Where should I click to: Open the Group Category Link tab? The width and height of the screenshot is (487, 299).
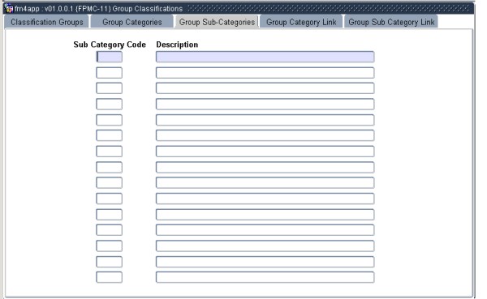point(301,22)
